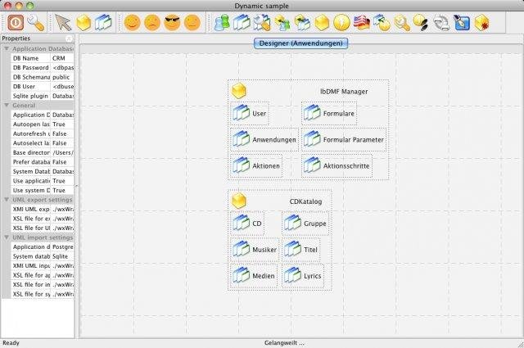This screenshot has width=524, height=348.
Task: Click the Gelangweilt status bar text
Action: [284, 342]
